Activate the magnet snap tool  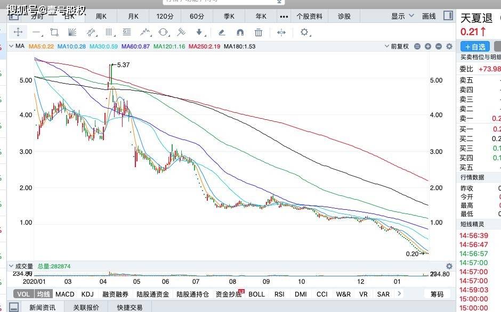coord(240,32)
